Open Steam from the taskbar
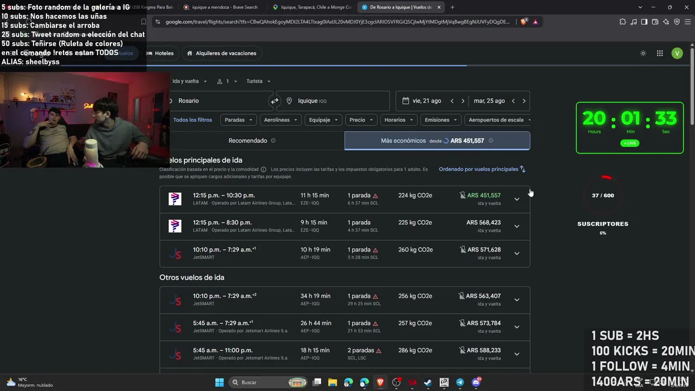Screen dimensions: 695x391 [x=428, y=382]
